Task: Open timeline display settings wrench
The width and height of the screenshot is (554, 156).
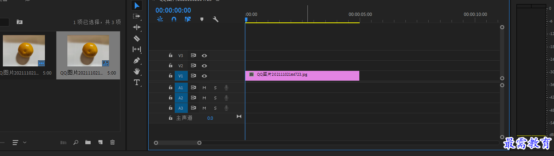Action: tap(216, 19)
